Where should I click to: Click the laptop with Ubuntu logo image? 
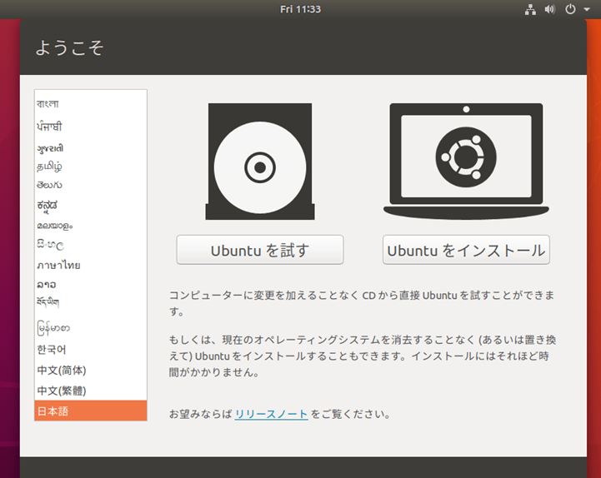[466, 162]
